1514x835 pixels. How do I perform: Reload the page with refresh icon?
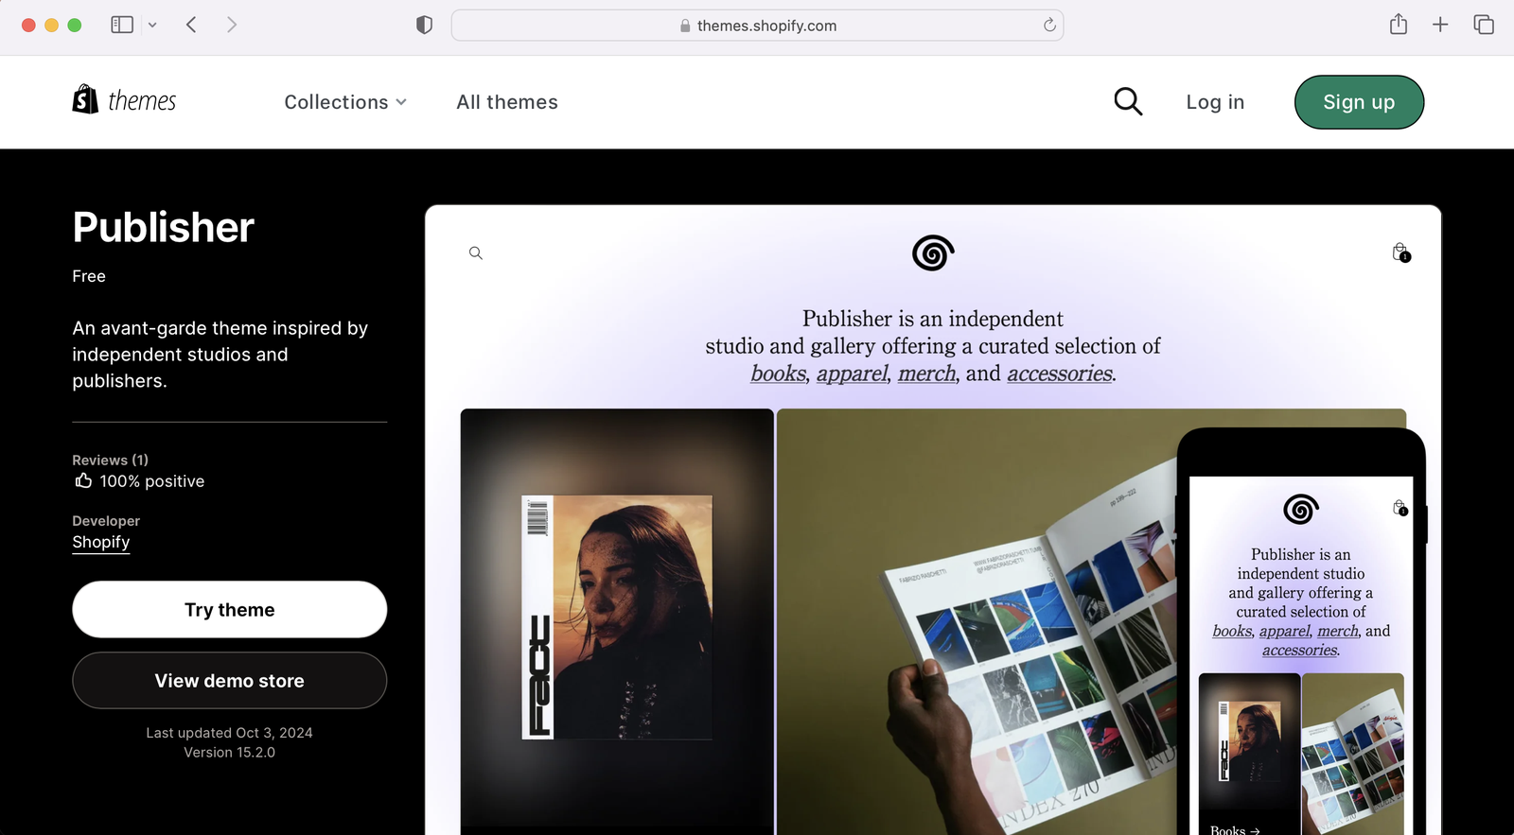(1049, 25)
